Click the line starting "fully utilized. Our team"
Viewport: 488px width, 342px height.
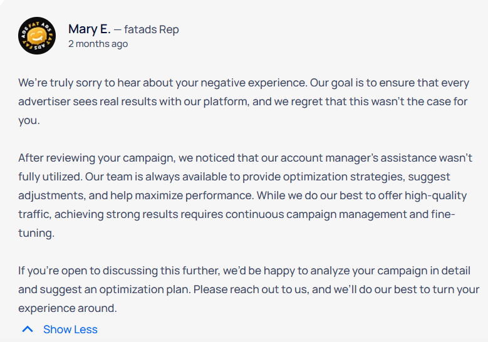234,177
